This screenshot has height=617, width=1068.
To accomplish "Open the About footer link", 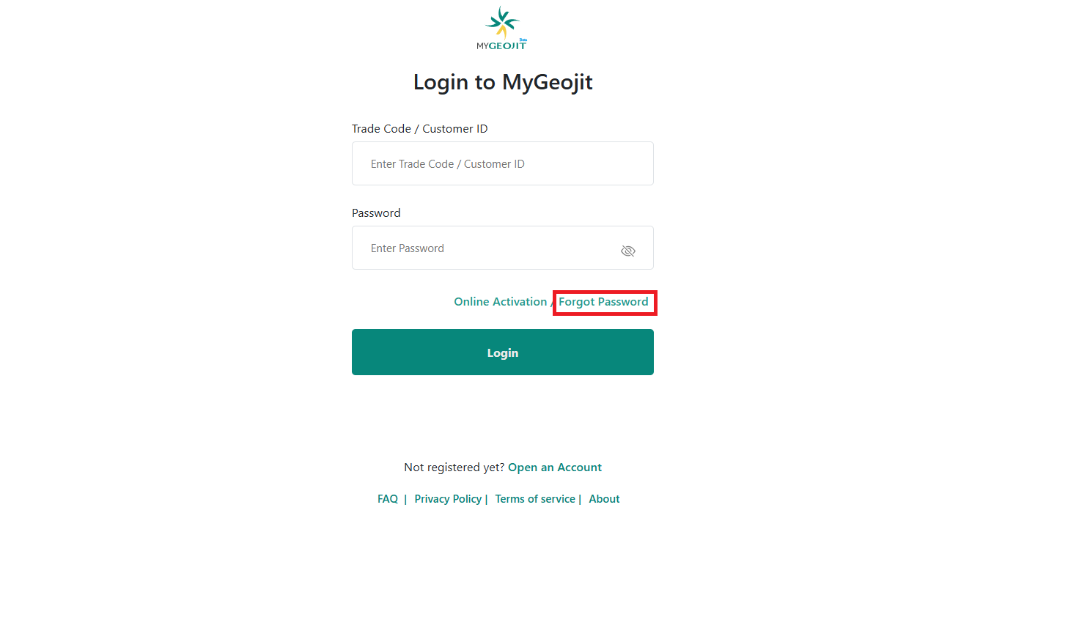I will pos(605,499).
